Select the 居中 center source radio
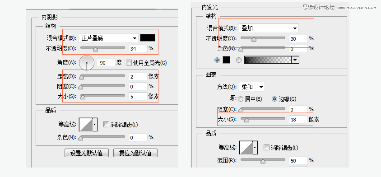Viewport: 381px width, 177px height. 241,99
